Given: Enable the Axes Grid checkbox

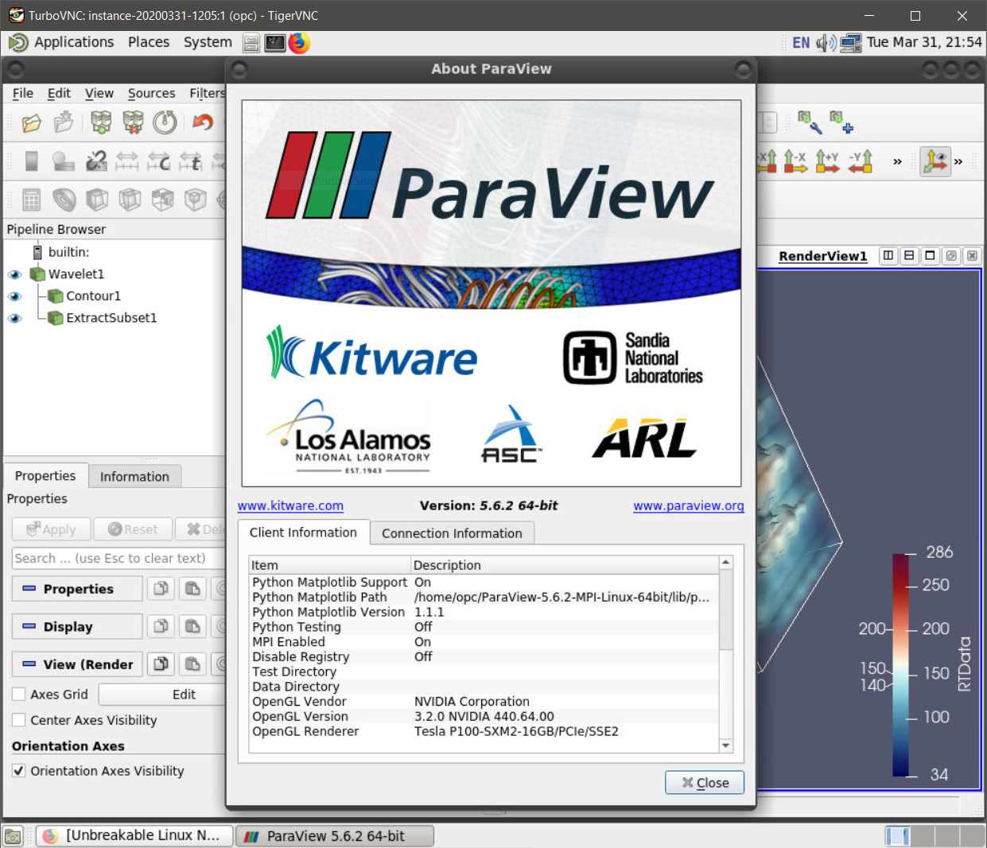Looking at the screenshot, I should [18, 694].
